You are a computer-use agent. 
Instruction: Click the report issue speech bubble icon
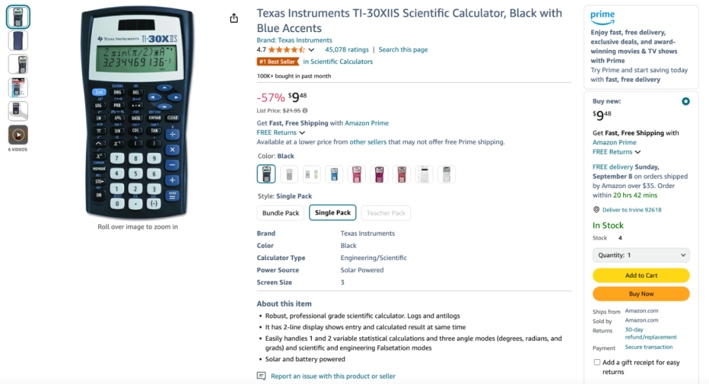click(x=261, y=376)
